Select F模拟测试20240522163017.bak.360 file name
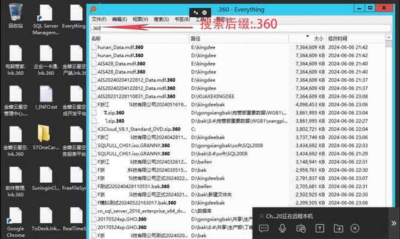400x239 pixels. (136, 203)
